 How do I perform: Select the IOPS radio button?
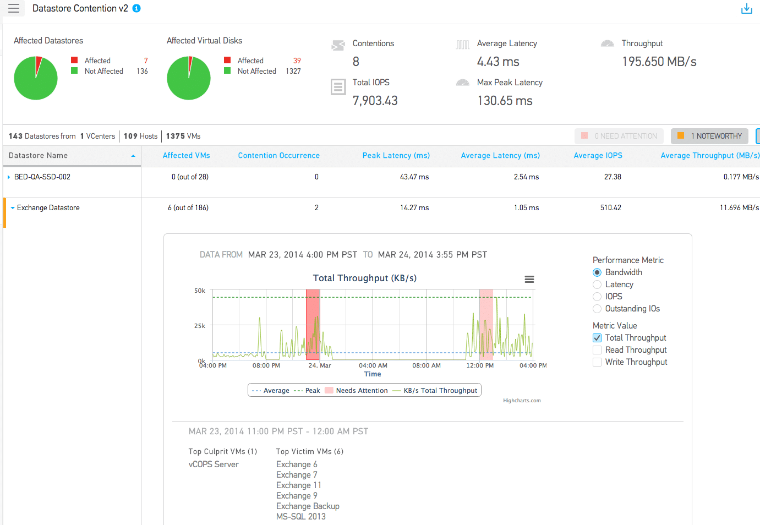point(597,297)
